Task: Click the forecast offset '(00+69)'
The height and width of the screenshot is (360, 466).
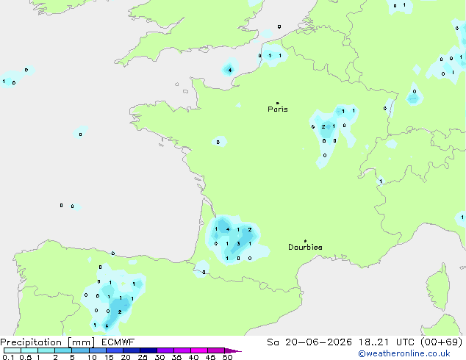Action: (x=442, y=342)
